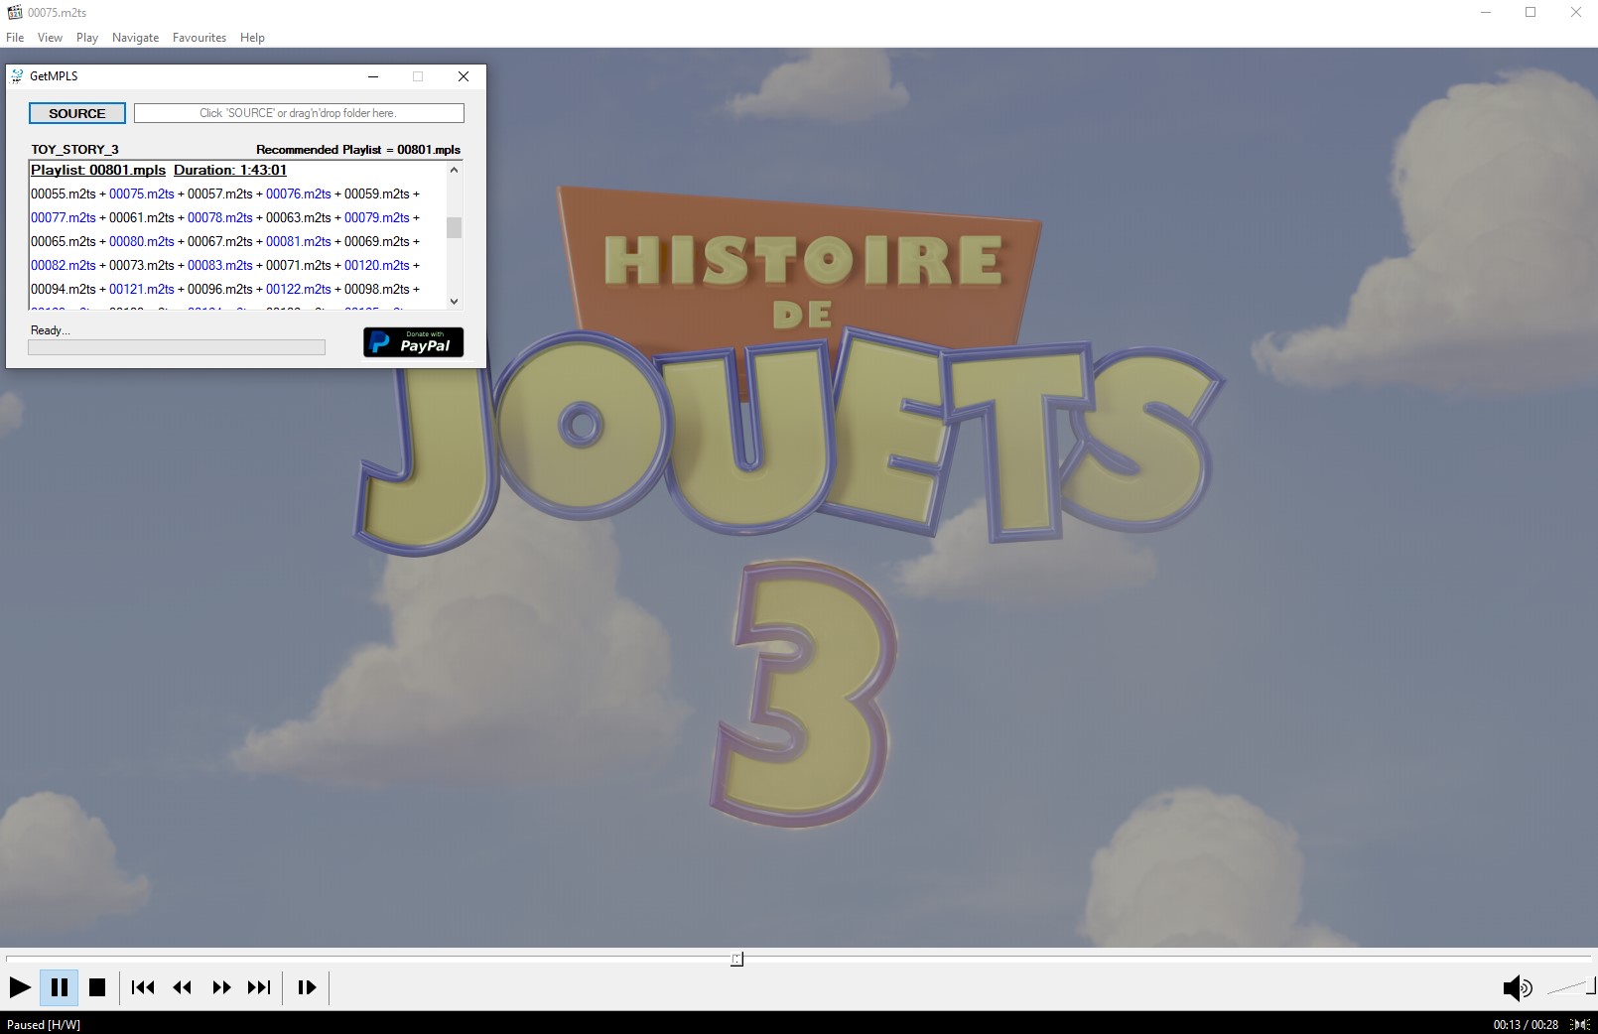Click the 00061.m2ts text
Screen dimensions: 1598x1034
[x=142, y=217]
